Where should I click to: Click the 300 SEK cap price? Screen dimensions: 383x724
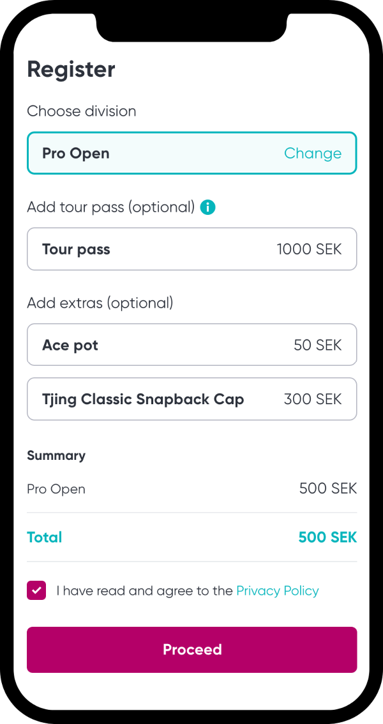pyautogui.click(x=313, y=399)
